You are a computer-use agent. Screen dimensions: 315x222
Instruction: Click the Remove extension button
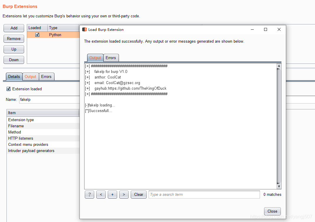pyautogui.click(x=14, y=39)
